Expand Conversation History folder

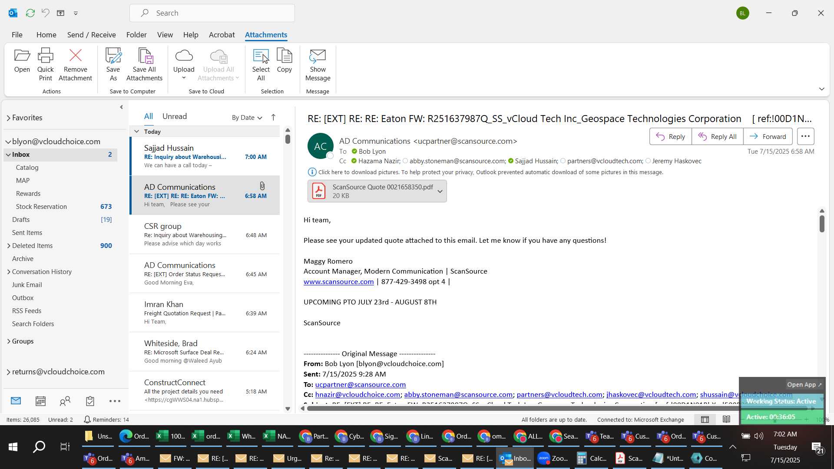[x=9, y=272]
